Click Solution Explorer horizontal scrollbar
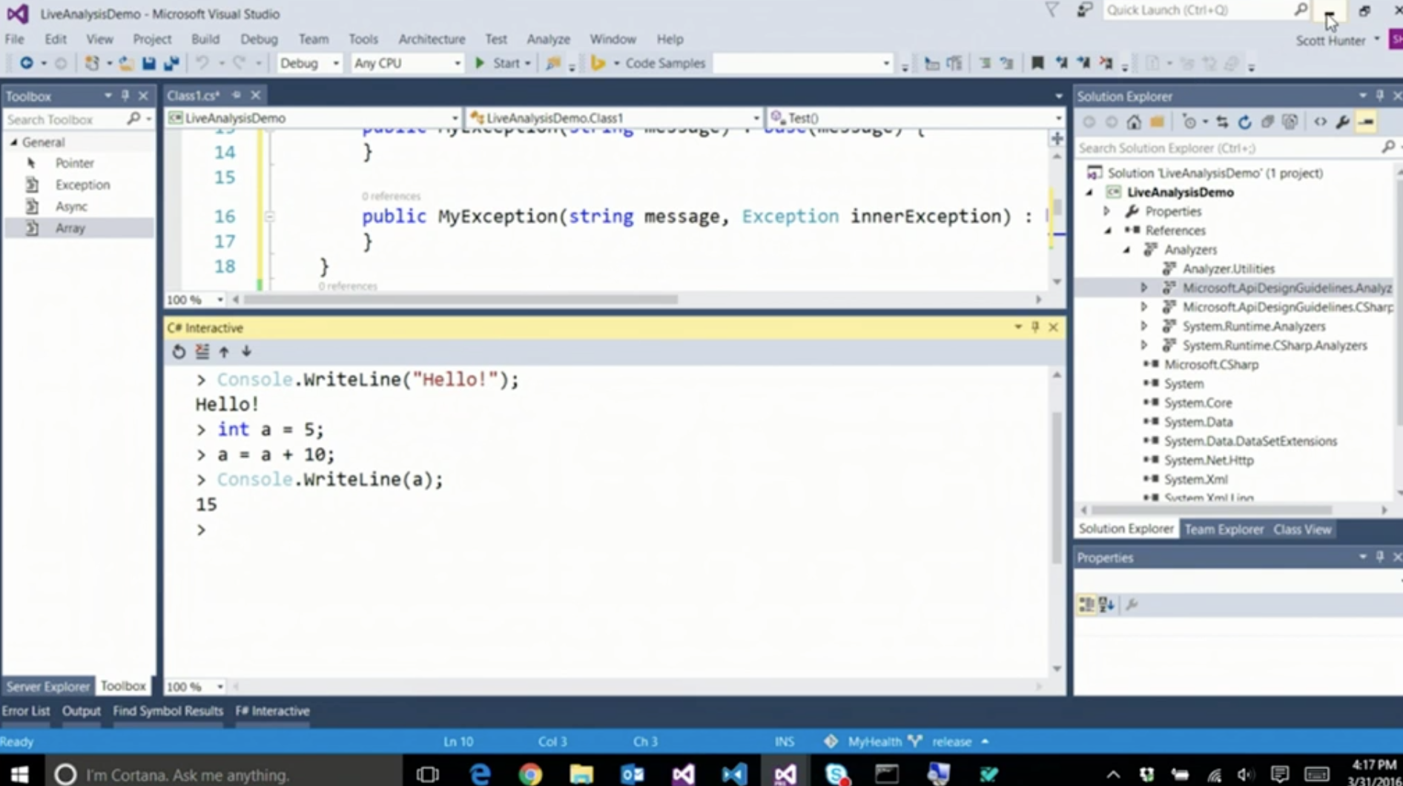Screen dimensions: 1403x786 tap(1212, 510)
